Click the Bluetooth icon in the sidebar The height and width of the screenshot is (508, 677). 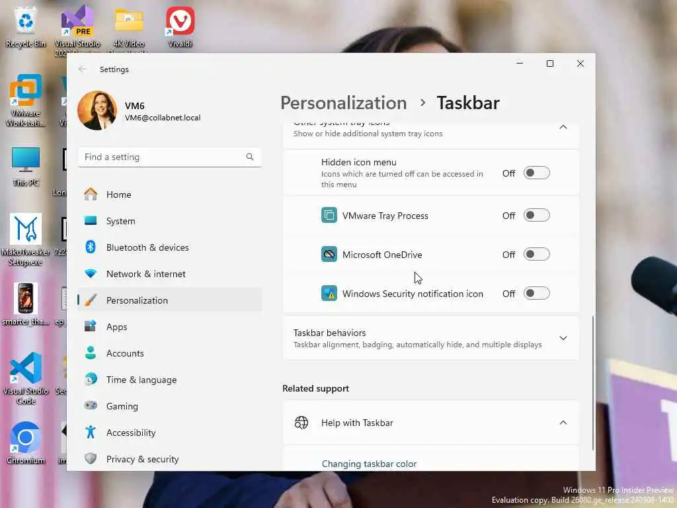[91, 247]
